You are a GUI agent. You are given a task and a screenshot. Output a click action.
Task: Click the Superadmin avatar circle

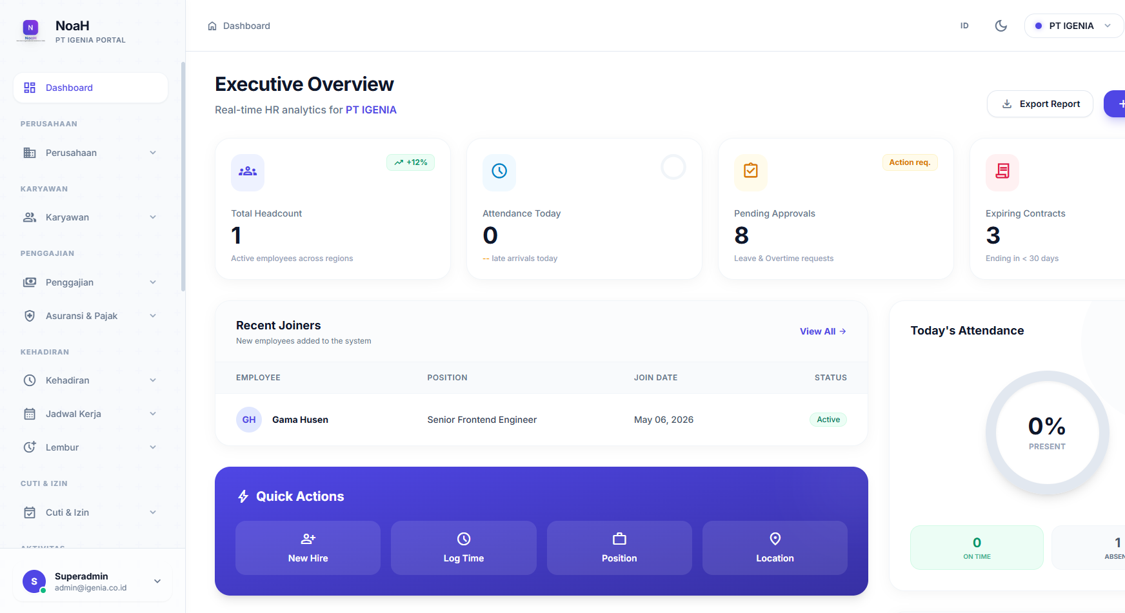pos(34,581)
